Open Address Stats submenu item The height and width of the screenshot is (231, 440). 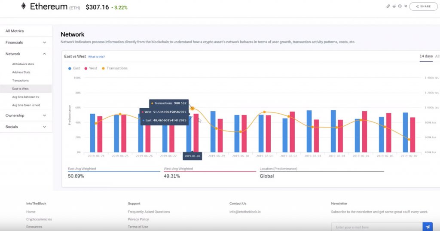(21, 72)
